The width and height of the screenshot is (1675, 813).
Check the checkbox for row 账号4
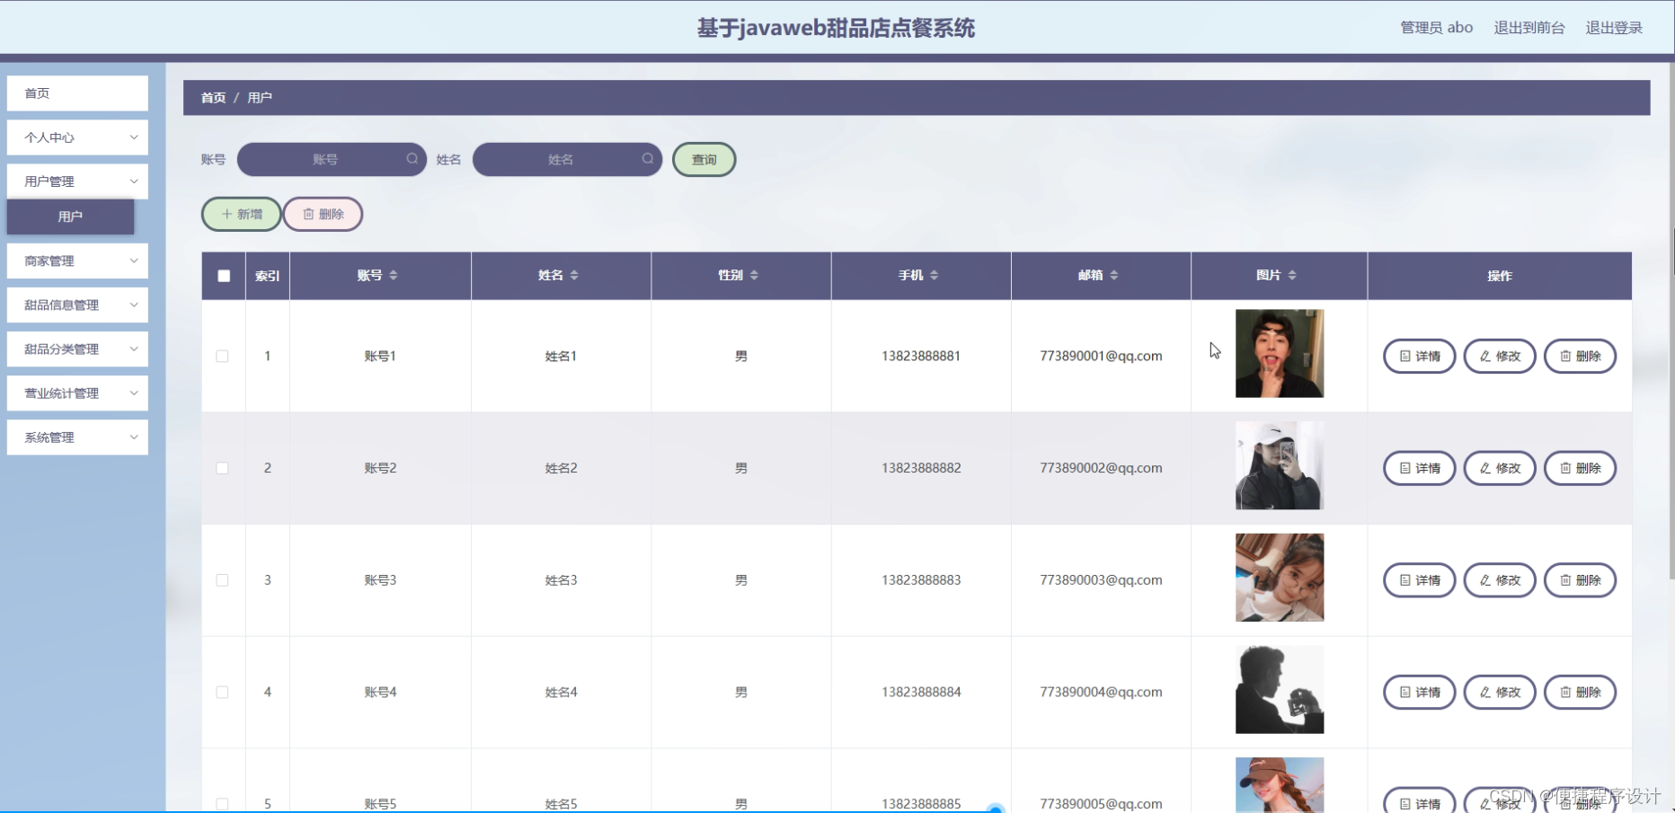[222, 692]
